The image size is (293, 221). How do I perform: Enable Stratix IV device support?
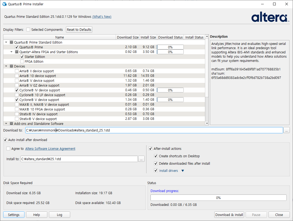click(17, 114)
